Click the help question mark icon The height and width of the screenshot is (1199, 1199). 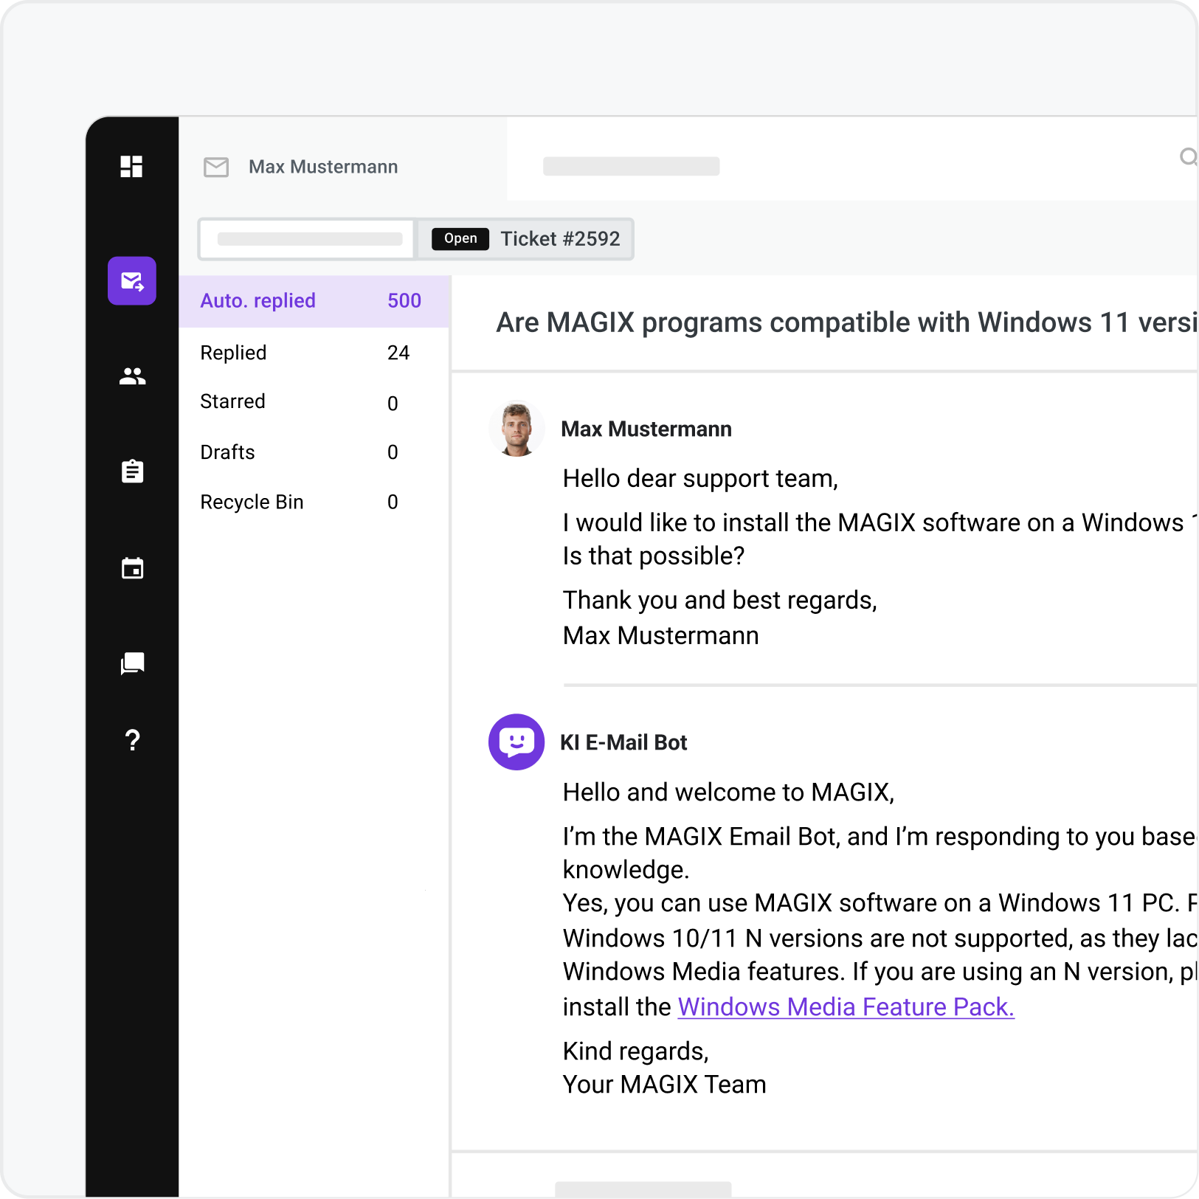(x=131, y=740)
